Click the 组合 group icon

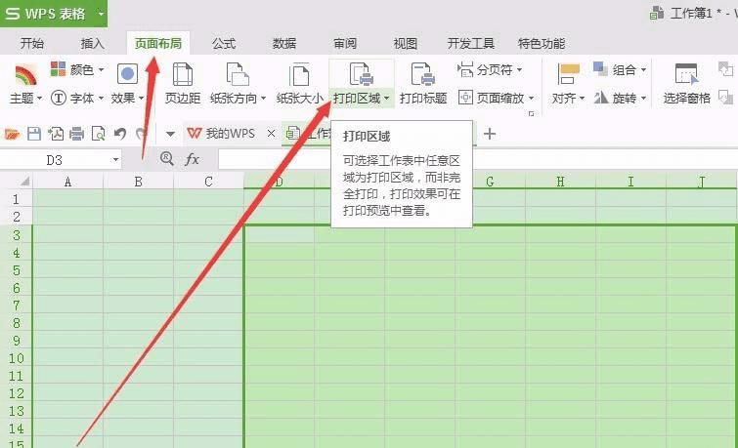pyautogui.click(x=600, y=69)
